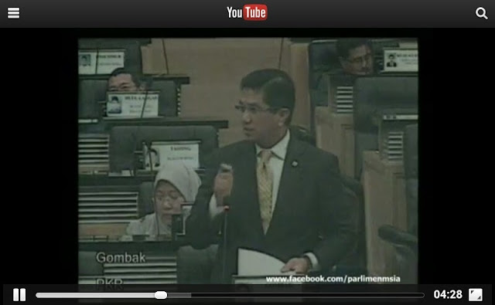Toggle fullscreen mode

pyautogui.click(x=476, y=295)
